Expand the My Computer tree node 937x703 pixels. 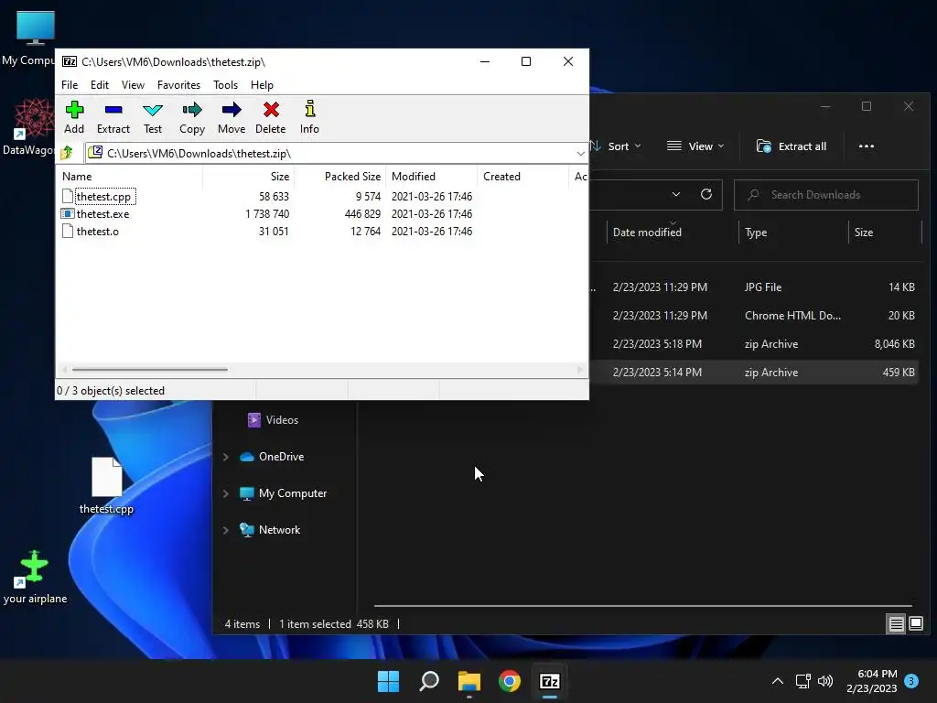(x=226, y=493)
